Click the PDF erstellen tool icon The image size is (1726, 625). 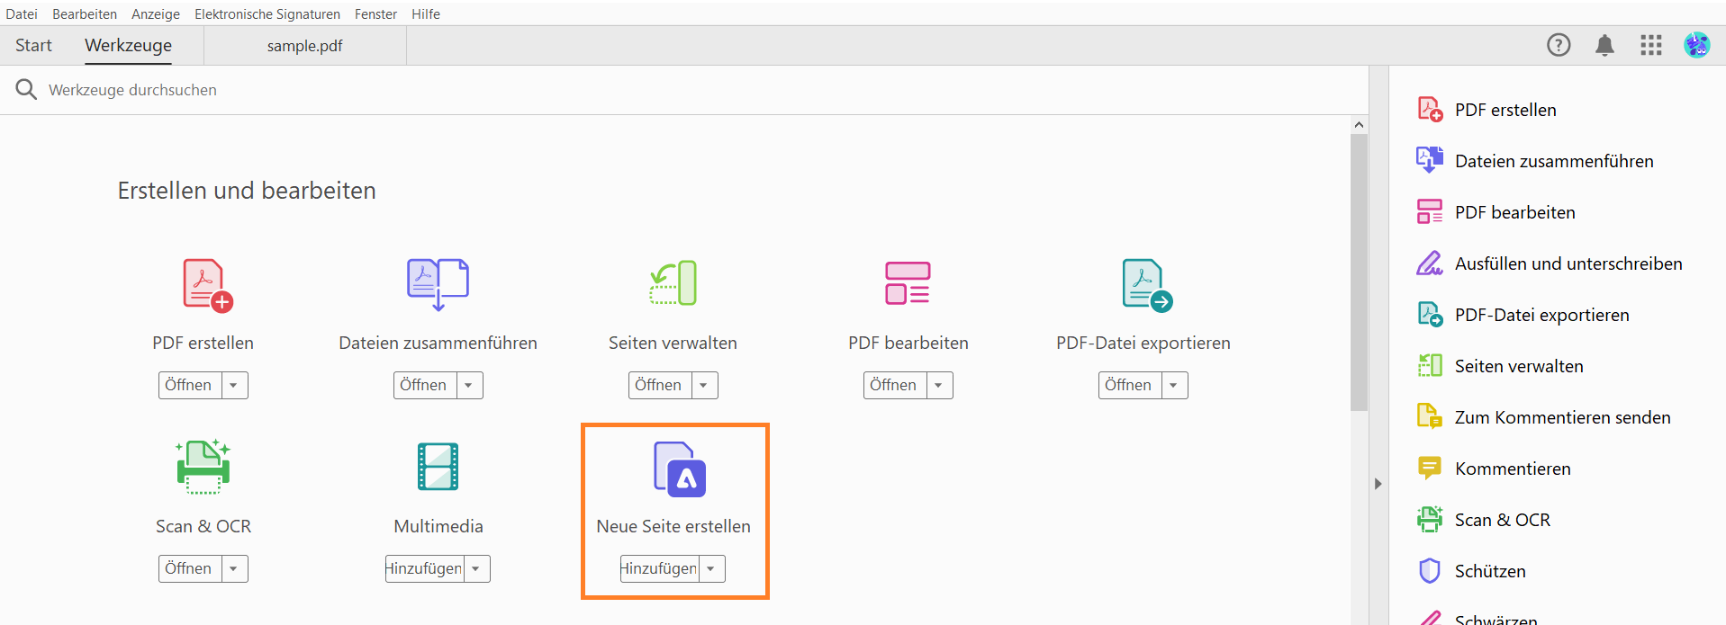point(207,285)
